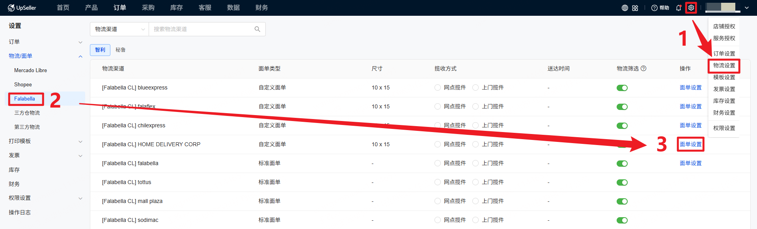Select 模板设置 in settings menu

(x=724, y=77)
